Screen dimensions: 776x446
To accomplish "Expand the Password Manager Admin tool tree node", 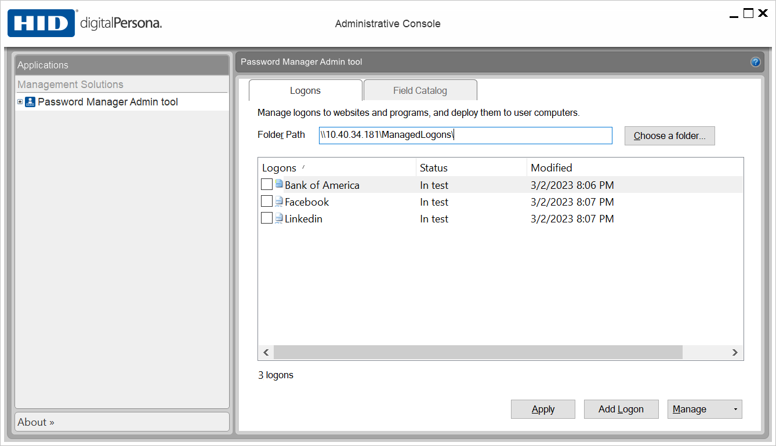I will click(x=20, y=102).
